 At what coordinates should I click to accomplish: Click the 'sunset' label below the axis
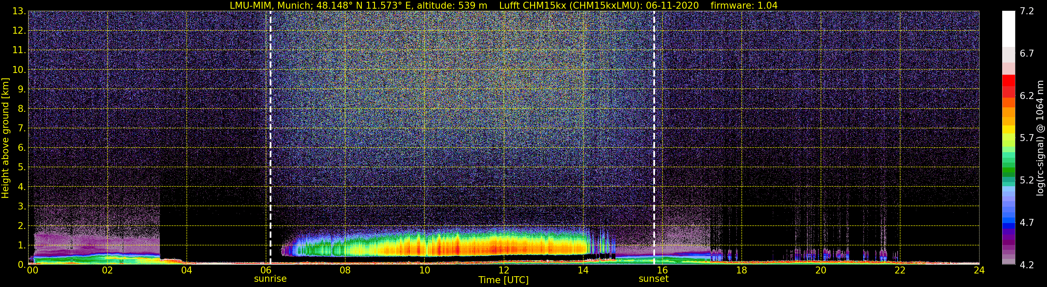[x=654, y=279]
